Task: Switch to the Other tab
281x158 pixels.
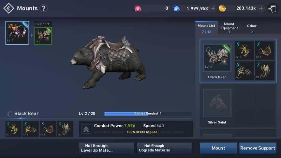Action: click(x=252, y=28)
